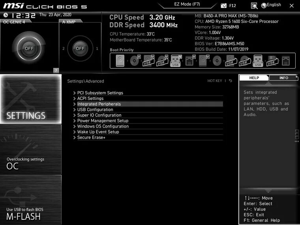Click the DDR Speed 3400 MHz value

point(163,25)
